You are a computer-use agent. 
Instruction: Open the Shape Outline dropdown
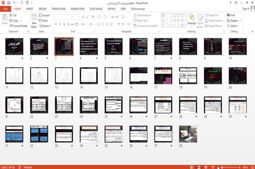(x=214, y=21)
